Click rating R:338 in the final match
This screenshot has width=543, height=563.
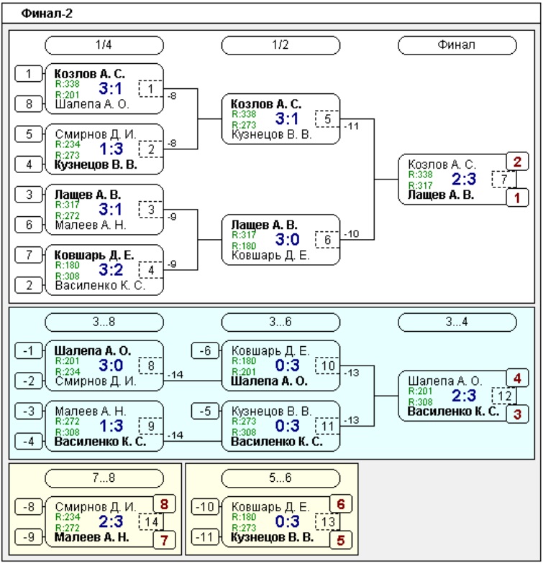tap(420, 175)
